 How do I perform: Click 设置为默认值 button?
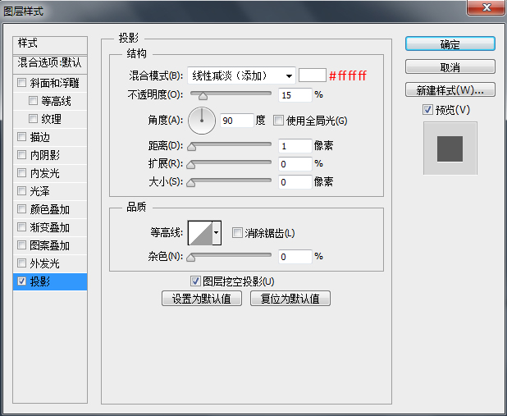[x=202, y=298]
